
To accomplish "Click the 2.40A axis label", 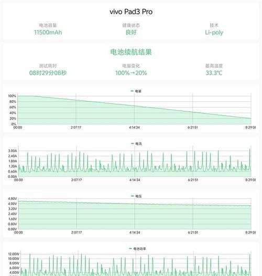I will 13,156.
